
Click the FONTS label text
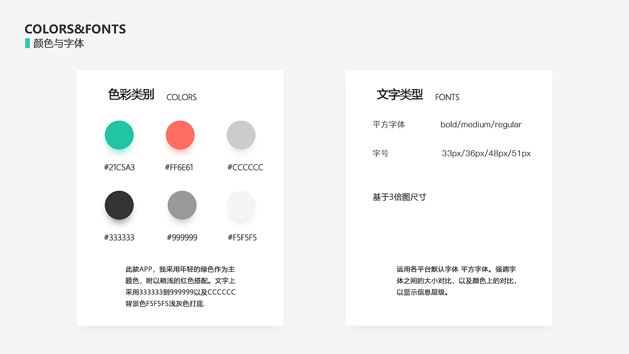coord(447,97)
